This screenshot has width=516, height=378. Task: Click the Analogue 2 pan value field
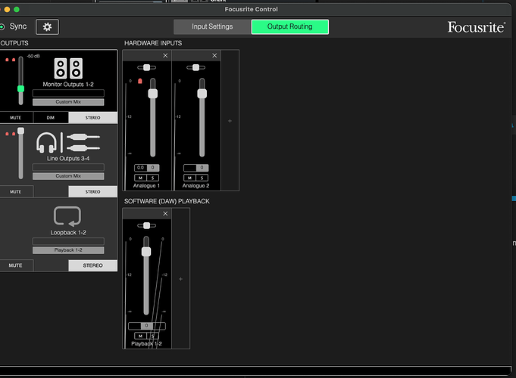202,168
